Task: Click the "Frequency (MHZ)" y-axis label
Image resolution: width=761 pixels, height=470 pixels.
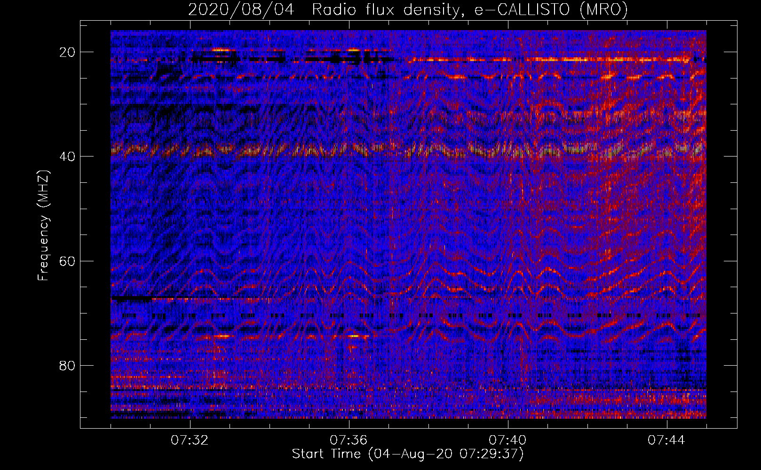Action: point(44,225)
